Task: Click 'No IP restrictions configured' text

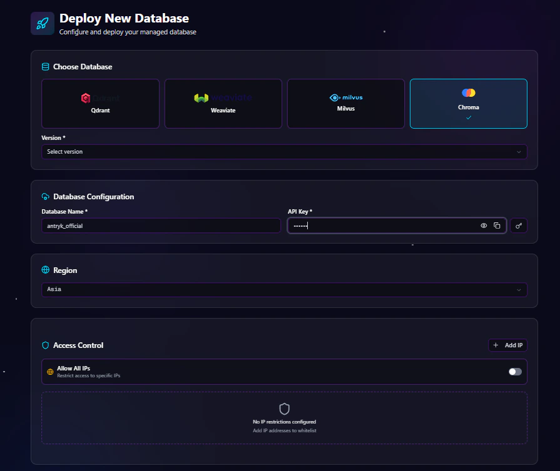Action: click(x=284, y=422)
